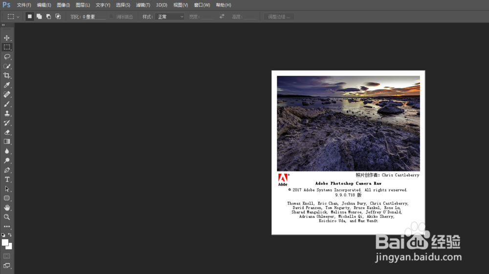Screen dimensions: 489x274
Task: Open the 选择(S) menu
Action: pyautogui.click(x=123, y=5)
